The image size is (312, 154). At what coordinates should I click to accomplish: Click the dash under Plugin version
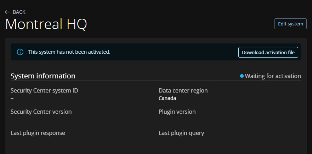161,119
